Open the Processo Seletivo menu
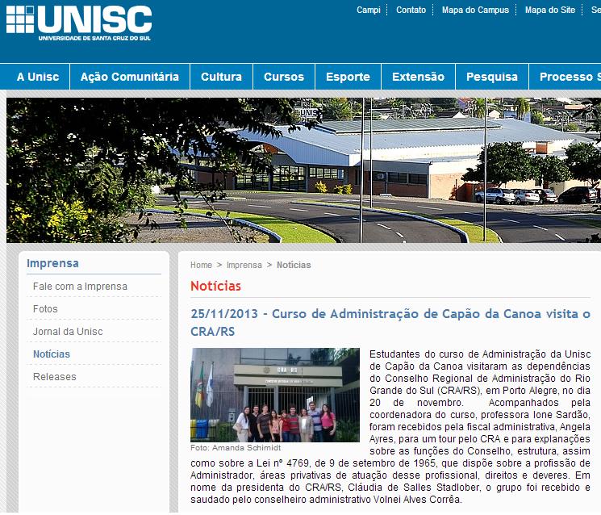This screenshot has width=601, height=515. coord(566,77)
